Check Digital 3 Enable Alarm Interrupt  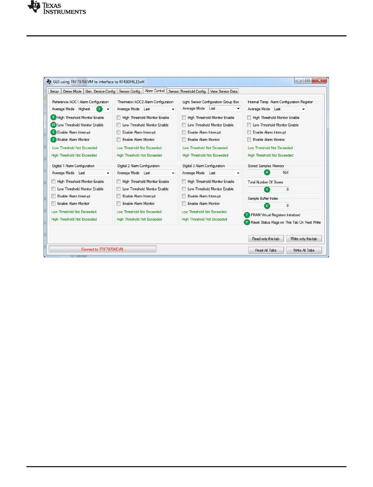tap(184, 196)
